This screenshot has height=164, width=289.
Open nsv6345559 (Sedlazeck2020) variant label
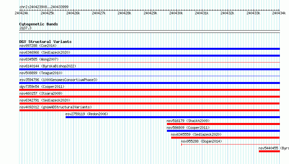[x=196, y=134]
